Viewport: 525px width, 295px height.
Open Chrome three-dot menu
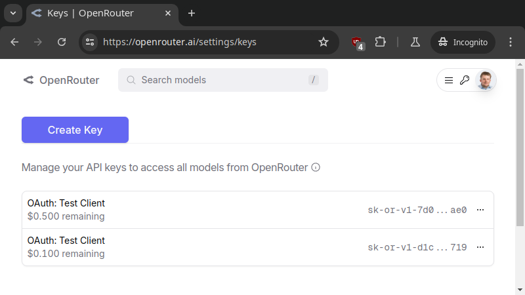click(511, 42)
